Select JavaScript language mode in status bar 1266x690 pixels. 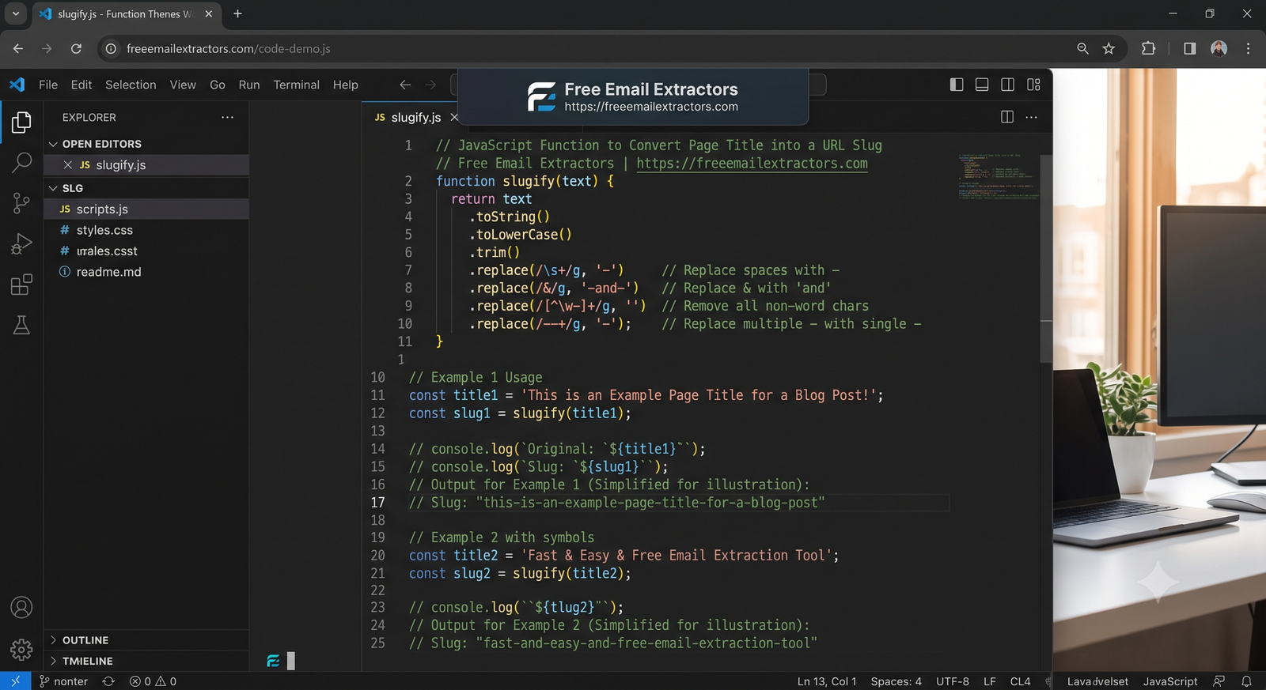[x=1170, y=681]
